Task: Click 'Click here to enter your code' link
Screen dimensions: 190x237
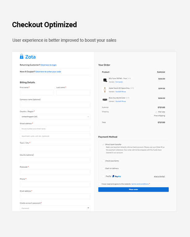Action: click(x=48, y=72)
